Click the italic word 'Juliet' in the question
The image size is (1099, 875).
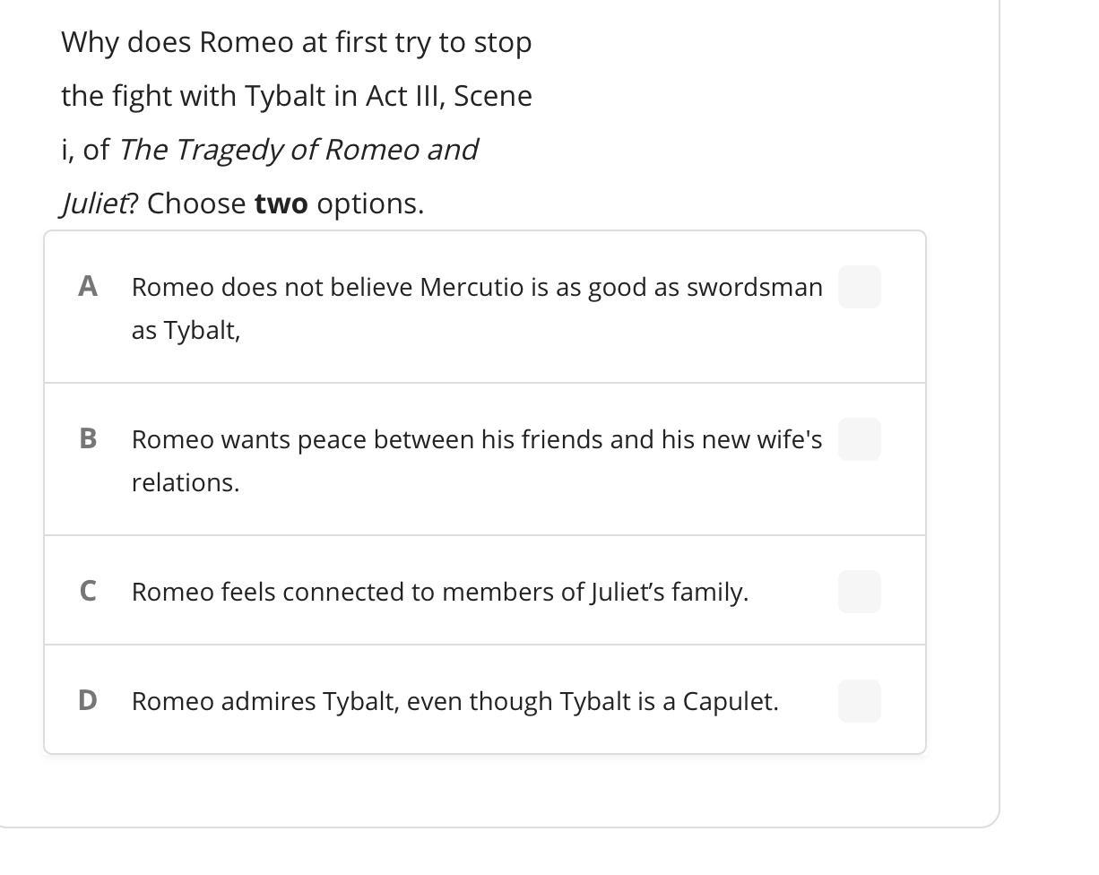tap(94, 204)
